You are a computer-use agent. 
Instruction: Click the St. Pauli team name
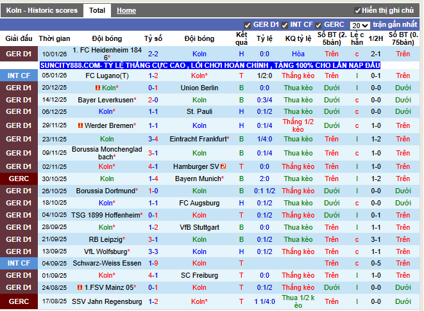coord(199,112)
